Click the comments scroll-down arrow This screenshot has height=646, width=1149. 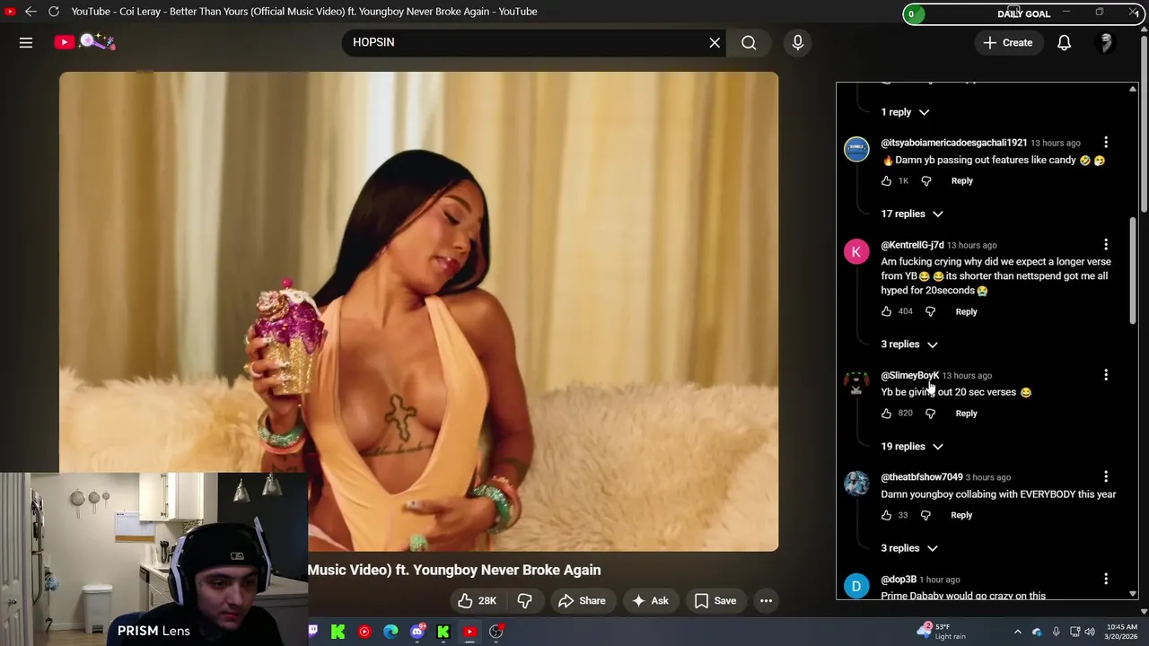[x=1133, y=593]
